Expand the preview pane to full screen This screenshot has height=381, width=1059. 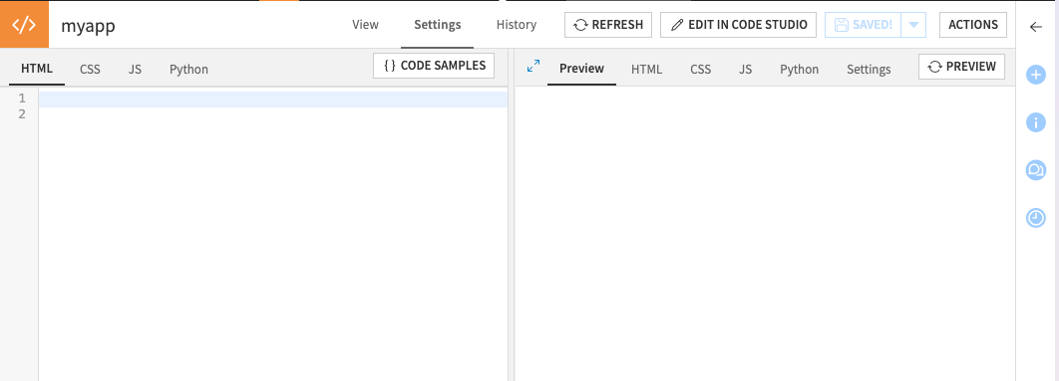point(533,66)
